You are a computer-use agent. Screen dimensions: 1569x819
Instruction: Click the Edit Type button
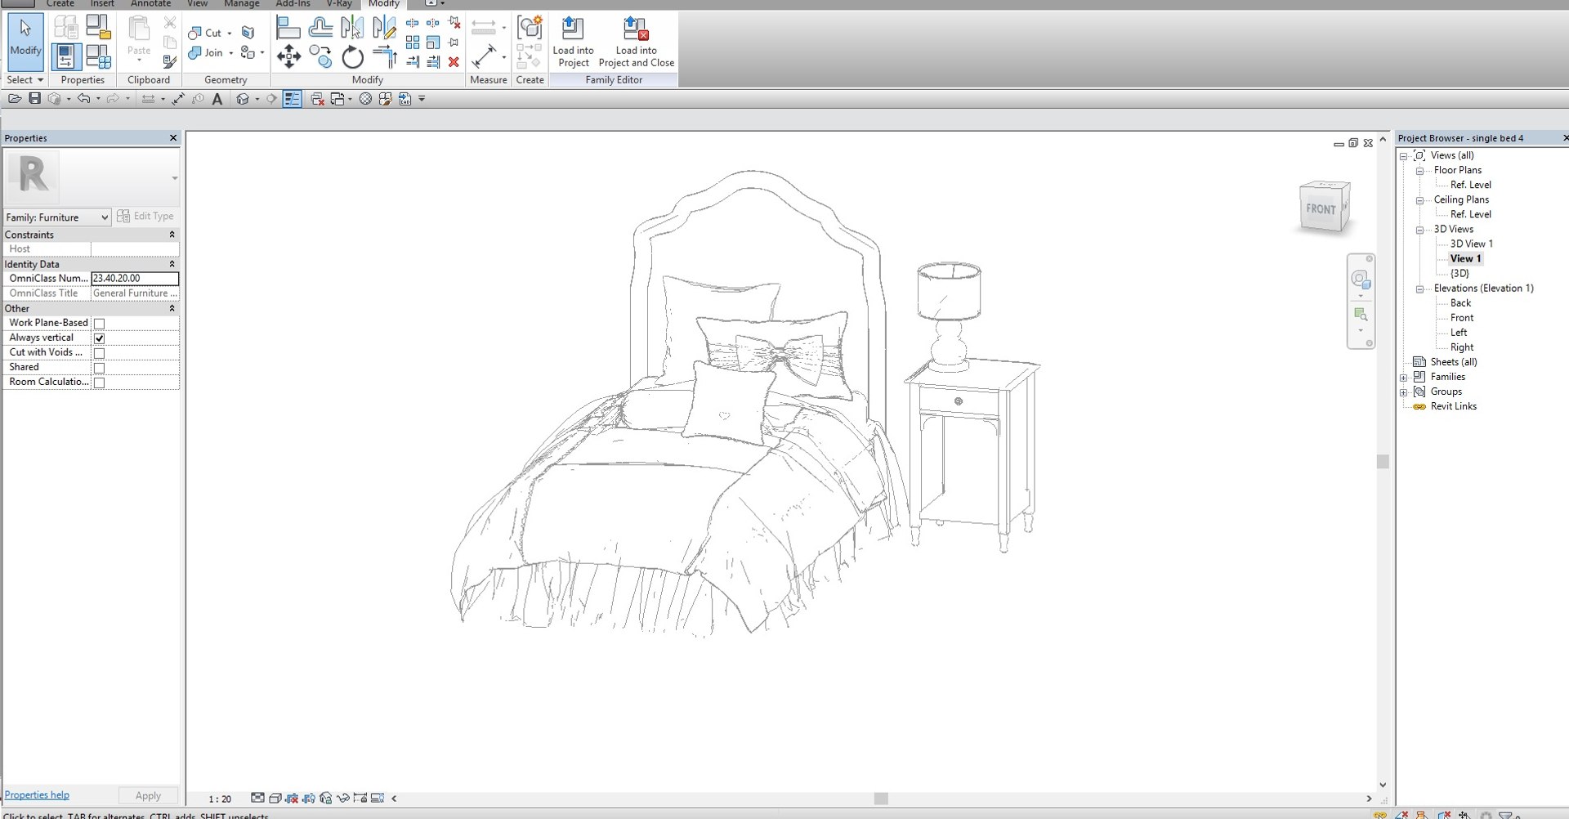pyautogui.click(x=145, y=216)
